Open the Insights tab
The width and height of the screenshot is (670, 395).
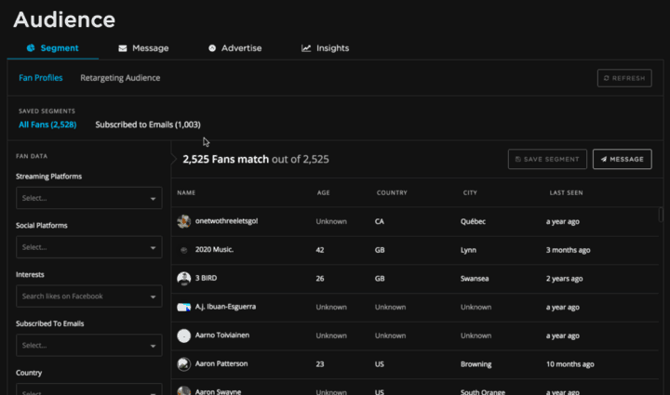point(325,48)
